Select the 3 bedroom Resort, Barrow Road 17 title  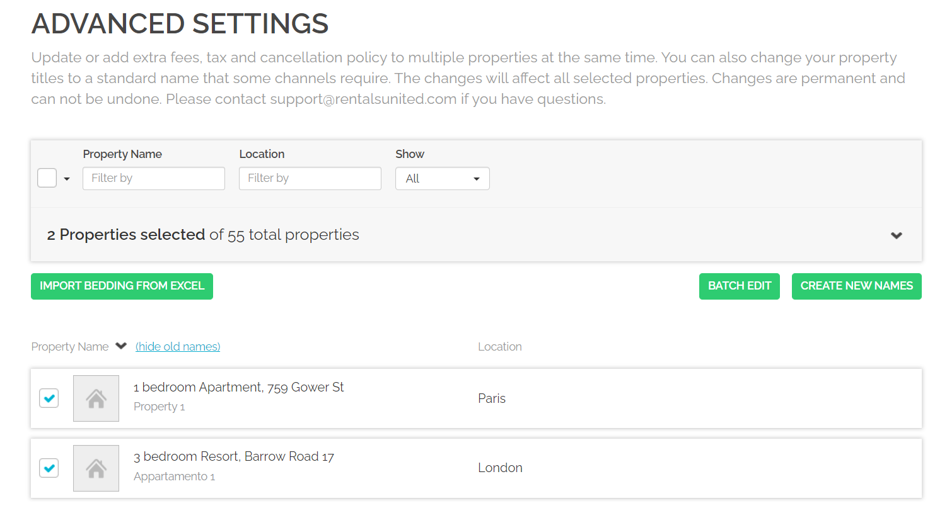[x=233, y=457]
